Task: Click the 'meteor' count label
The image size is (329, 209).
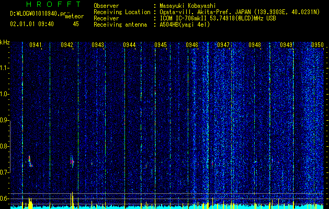Action: (74, 16)
